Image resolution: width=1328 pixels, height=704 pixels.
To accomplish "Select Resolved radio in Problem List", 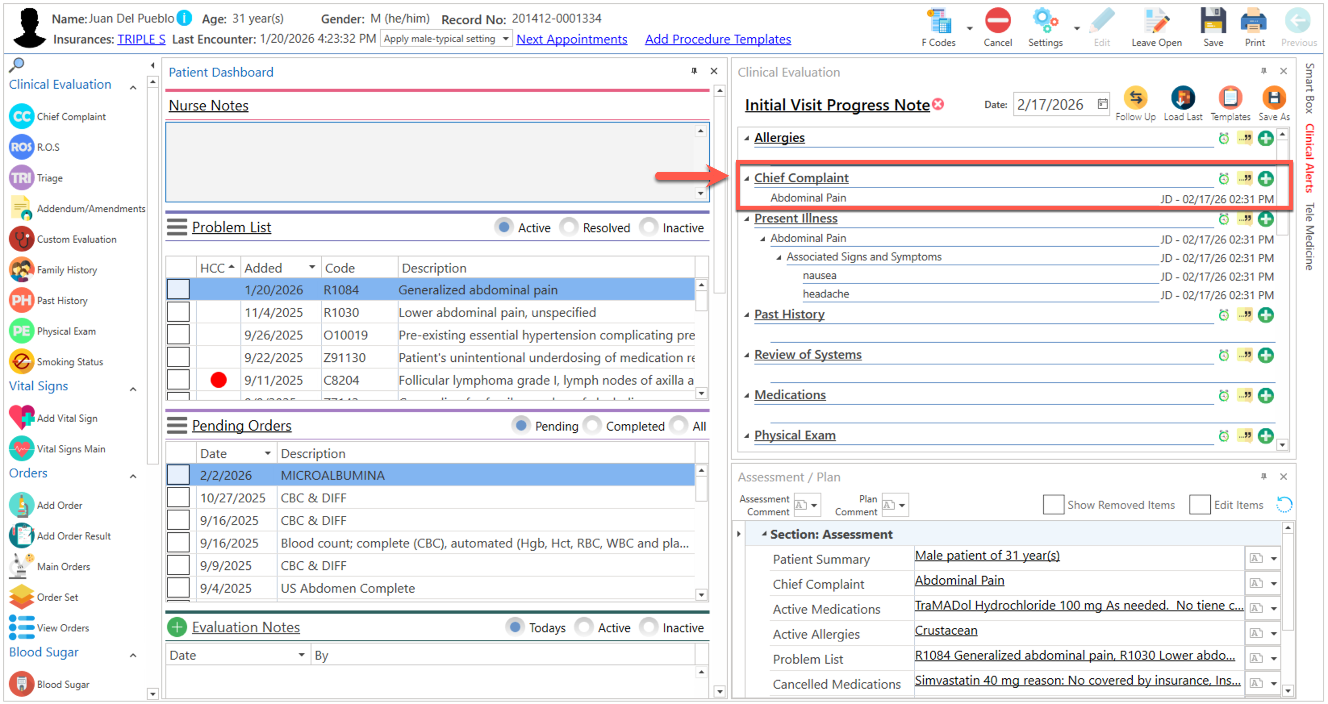I will 569,227.
